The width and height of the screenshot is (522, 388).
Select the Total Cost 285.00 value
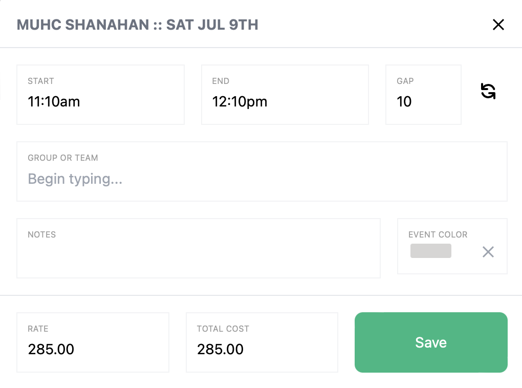tap(220, 349)
